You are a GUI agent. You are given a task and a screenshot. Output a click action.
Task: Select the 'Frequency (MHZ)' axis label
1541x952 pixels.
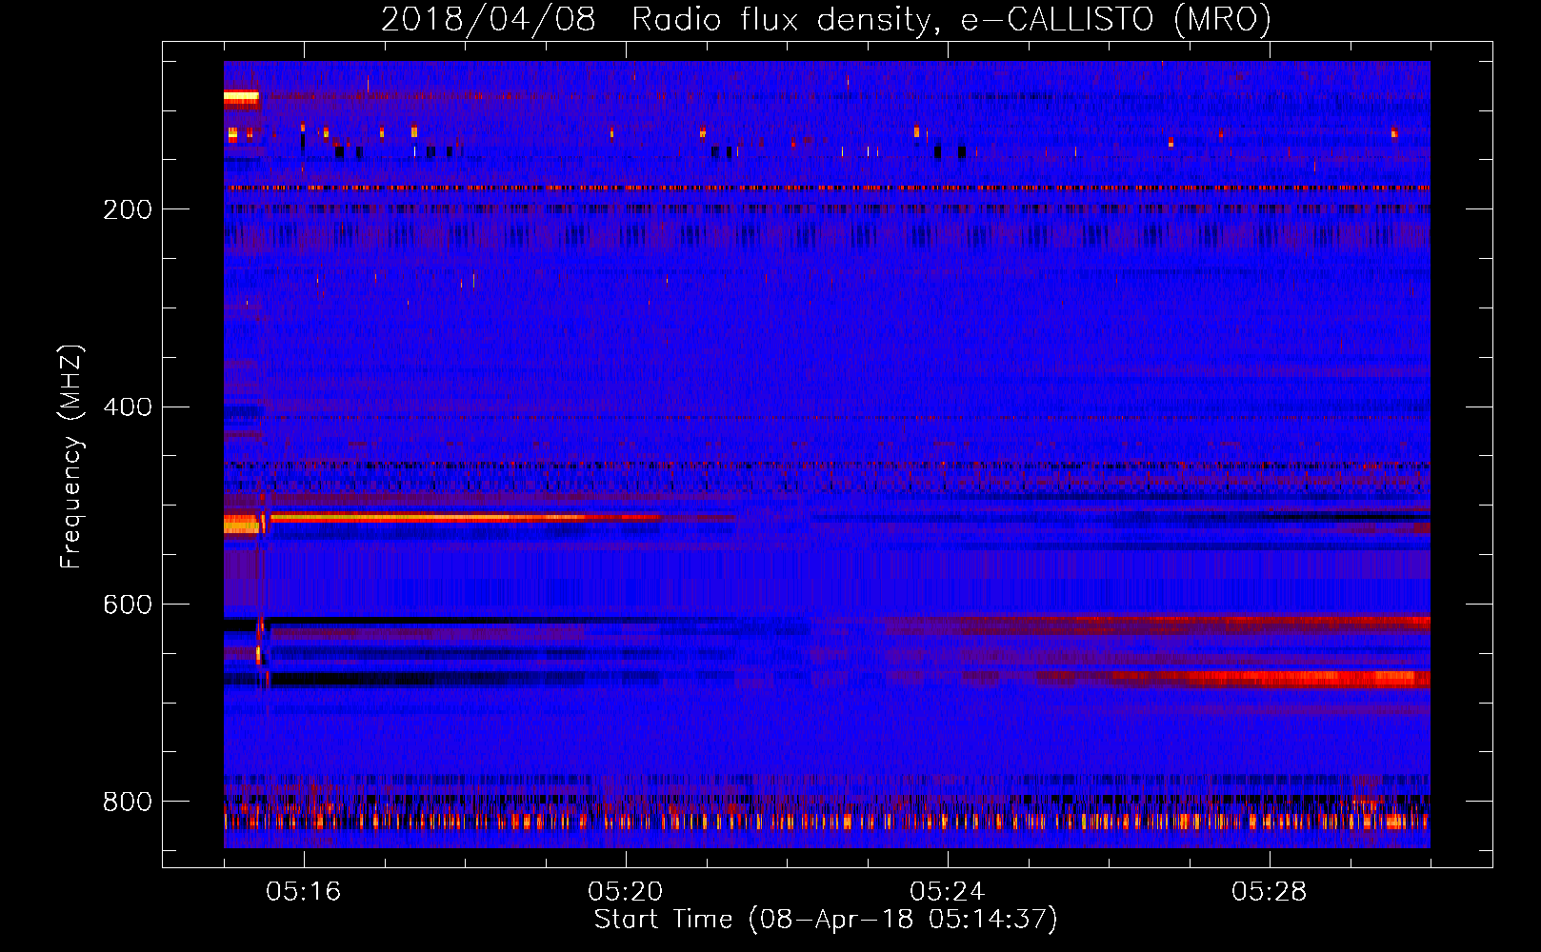pyautogui.click(x=71, y=457)
